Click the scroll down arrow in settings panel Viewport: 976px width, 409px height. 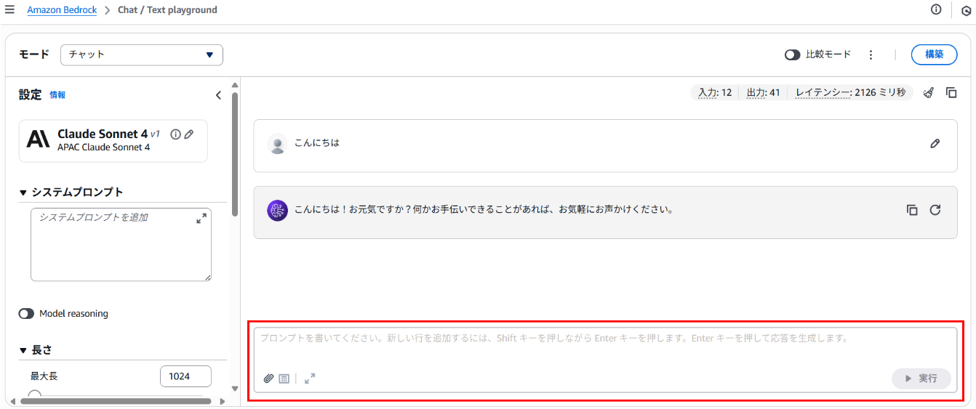pos(234,389)
